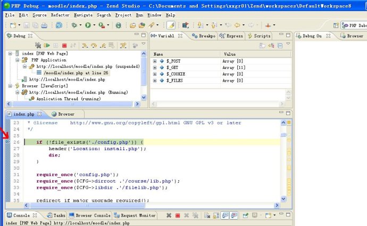Click the red Terminate icon in Console toolbar

[x=178, y=215]
